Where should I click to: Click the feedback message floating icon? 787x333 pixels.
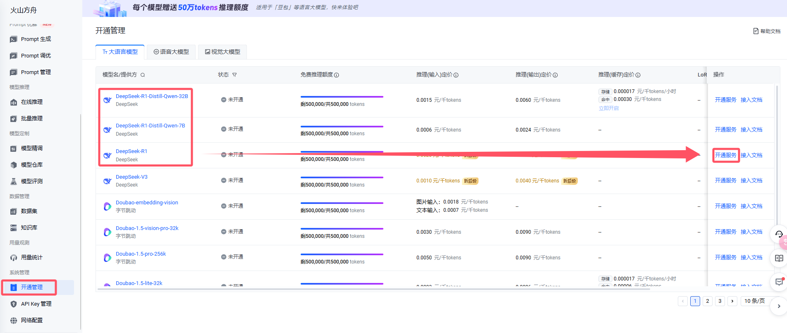(779, 282)
